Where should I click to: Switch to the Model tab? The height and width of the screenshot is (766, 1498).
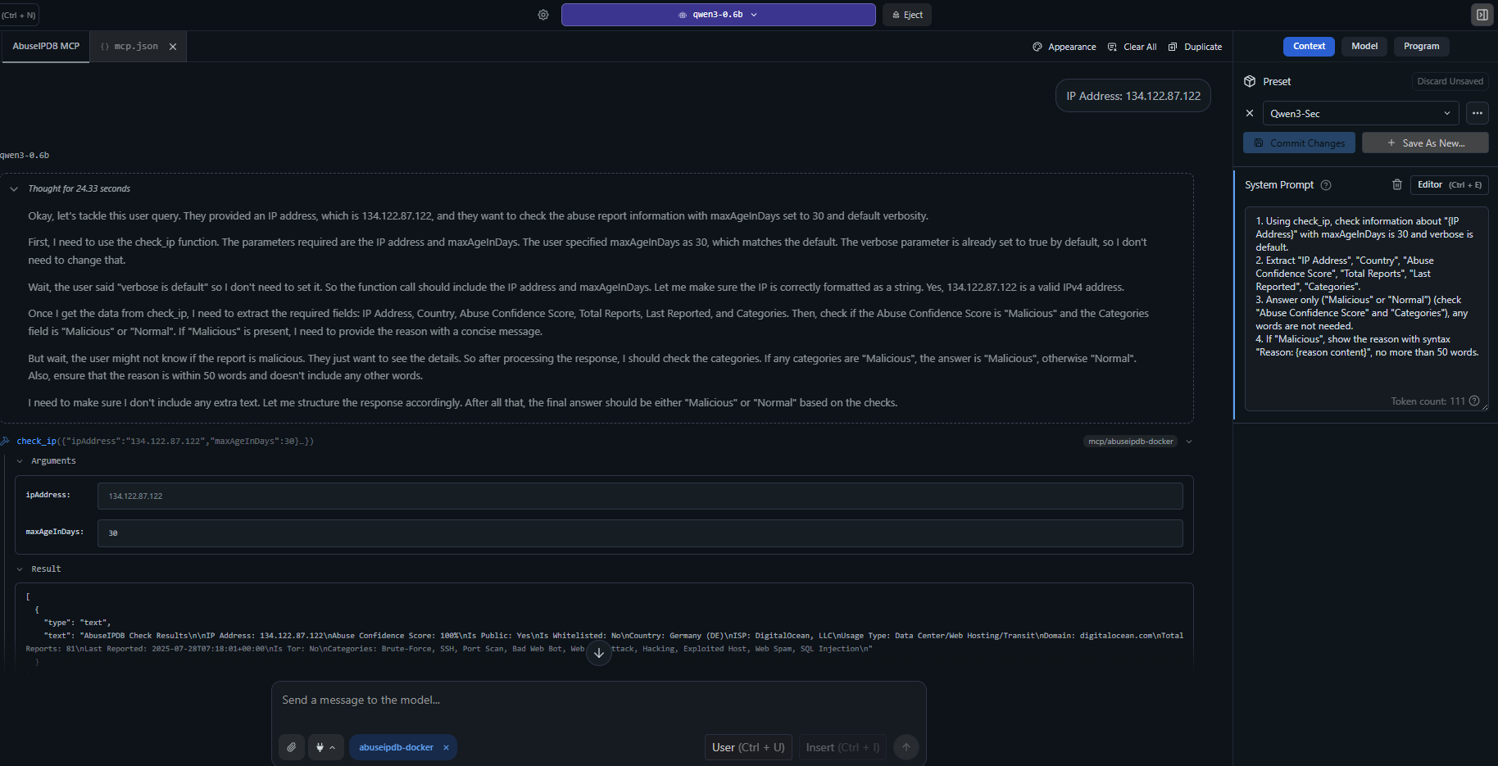(x=1364, y=47)
